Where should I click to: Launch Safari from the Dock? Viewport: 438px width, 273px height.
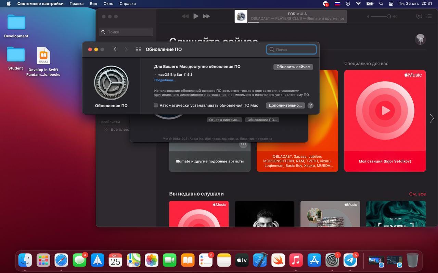point(61,260)
